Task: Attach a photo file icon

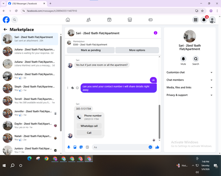Action: (x=75, y=147)
